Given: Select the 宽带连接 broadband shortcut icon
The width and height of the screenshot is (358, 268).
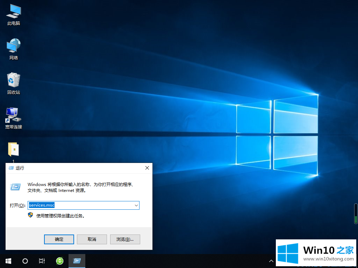Looking at the screenshot, I should tap(13, 118).
